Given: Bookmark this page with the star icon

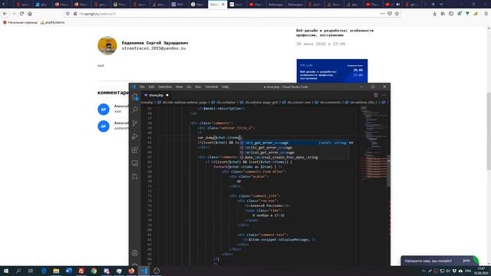Looking at the screenshot, I should click(x=397, y=14).
